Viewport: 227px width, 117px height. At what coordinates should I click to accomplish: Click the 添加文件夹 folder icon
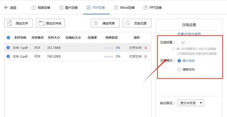point(42,23)
